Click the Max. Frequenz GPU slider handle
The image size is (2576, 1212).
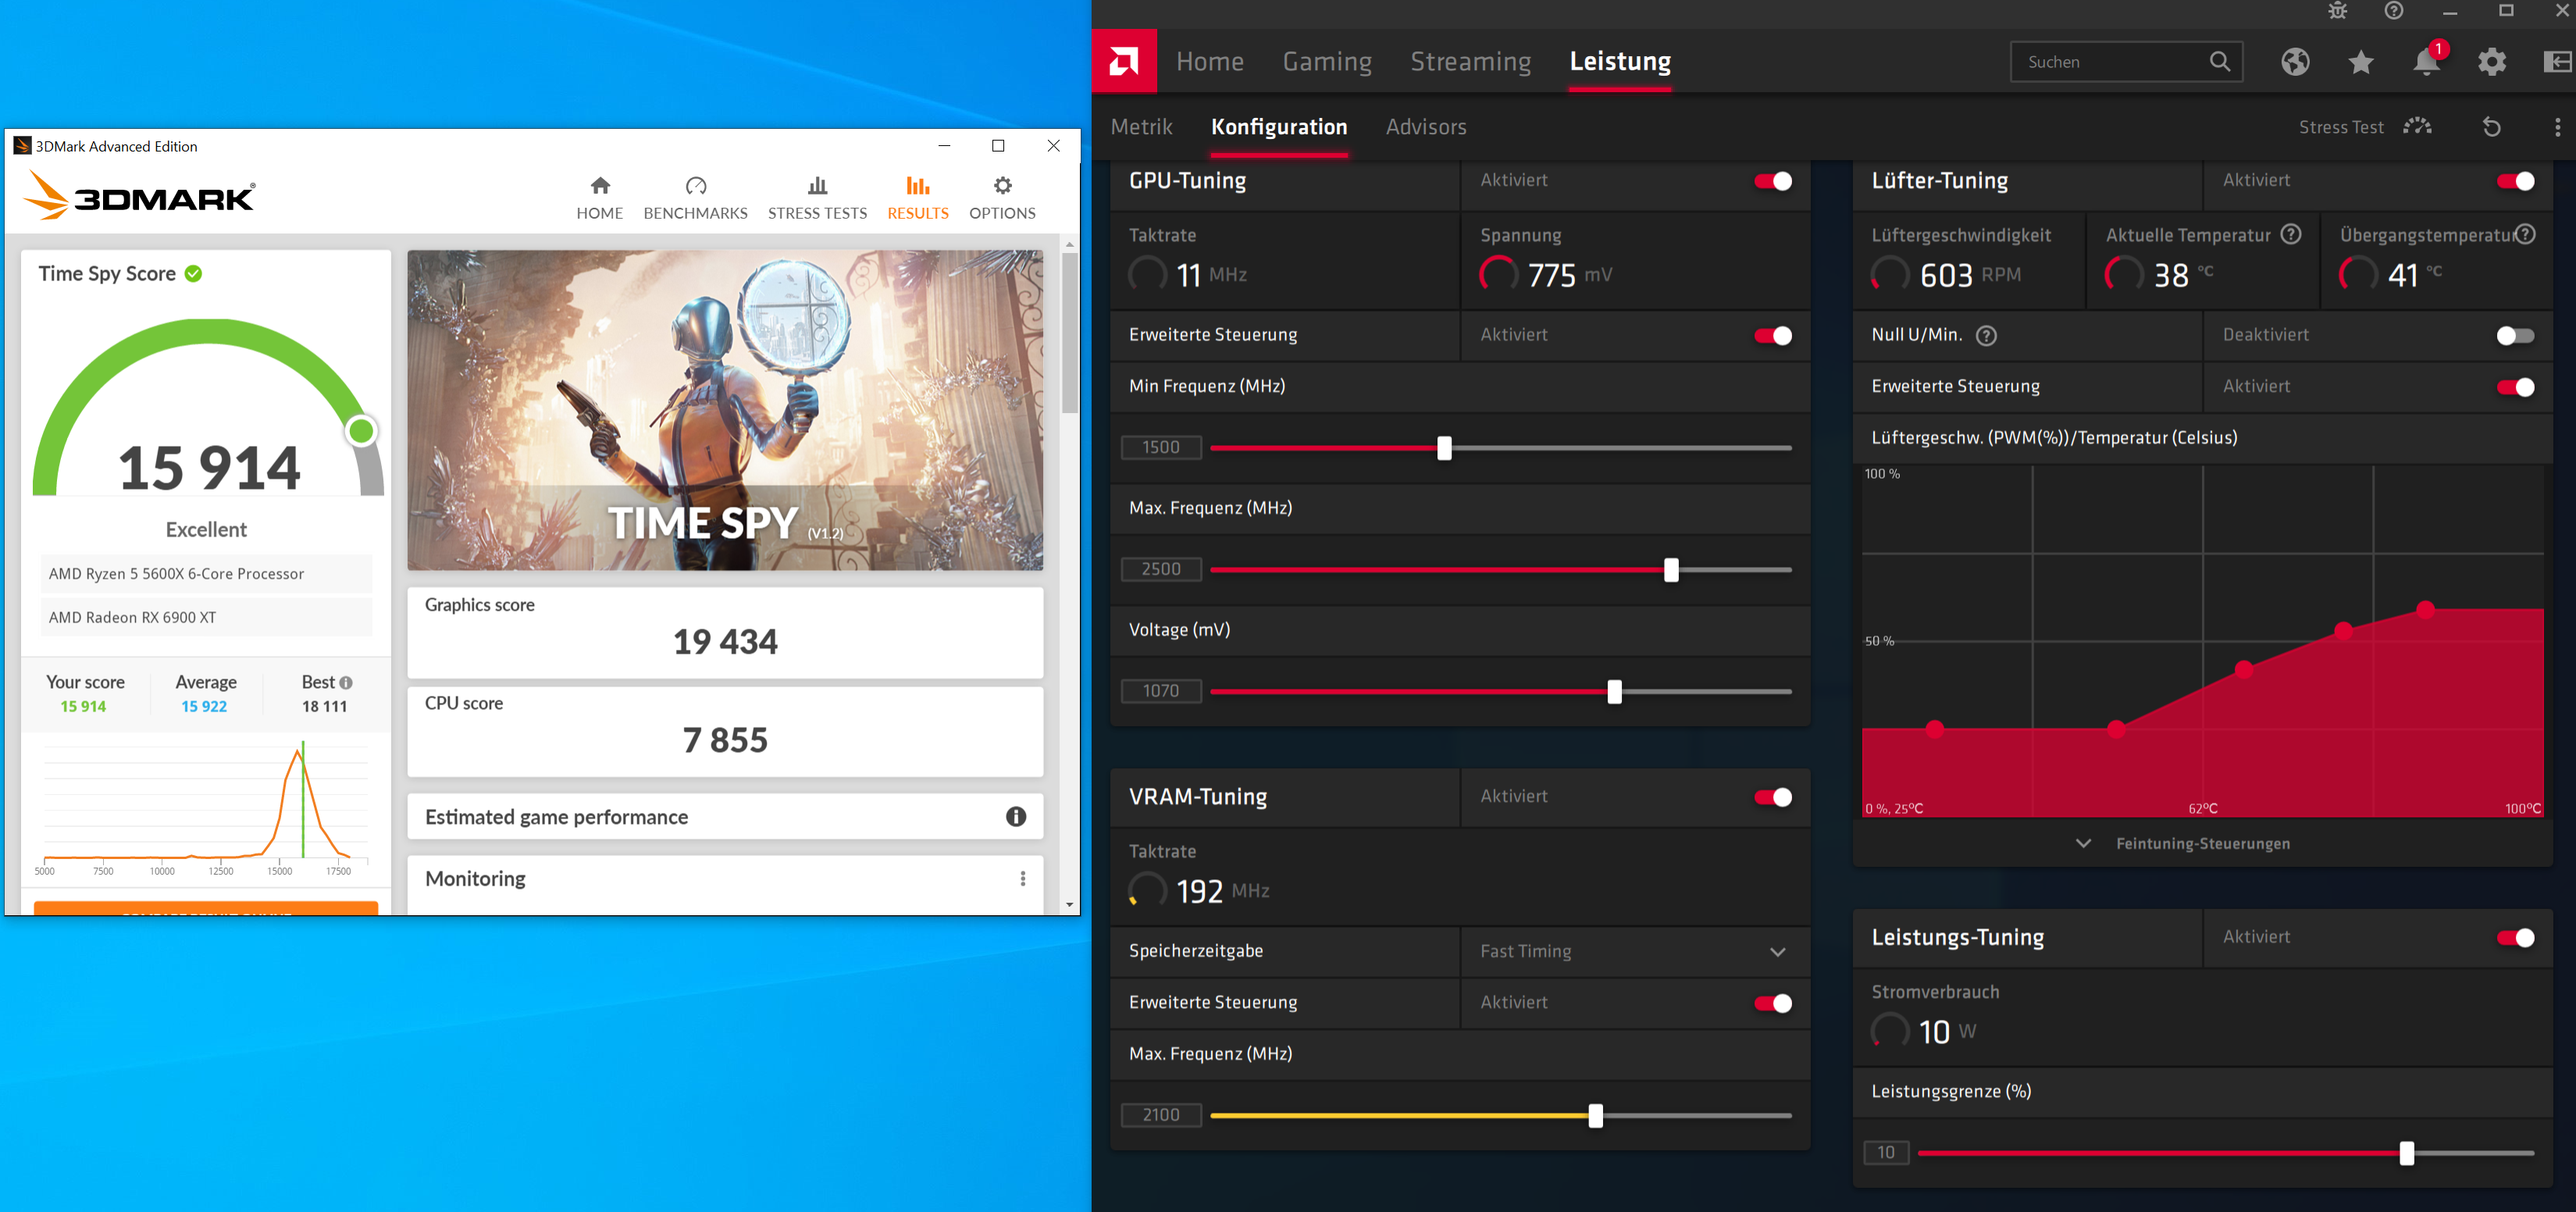coord(1670,570)
